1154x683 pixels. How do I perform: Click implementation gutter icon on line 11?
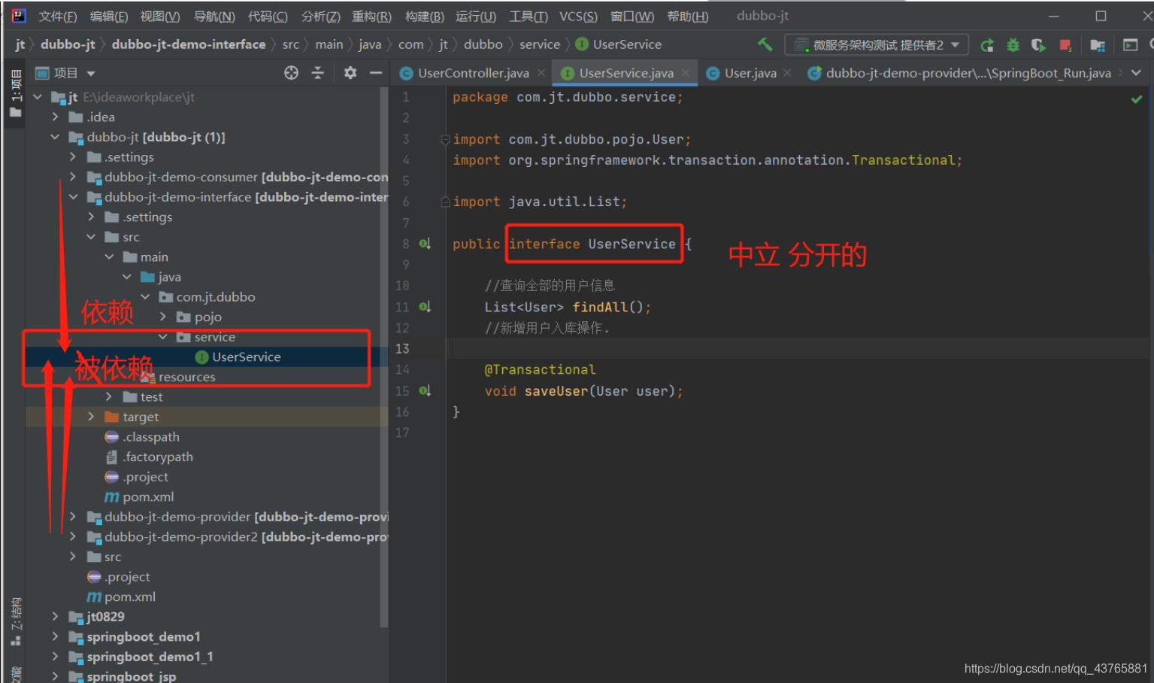point(425,307)
